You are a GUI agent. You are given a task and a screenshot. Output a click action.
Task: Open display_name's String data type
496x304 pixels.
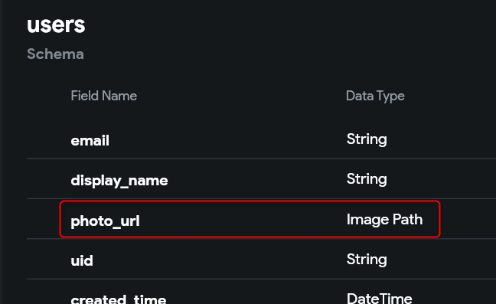click(367, 179)
